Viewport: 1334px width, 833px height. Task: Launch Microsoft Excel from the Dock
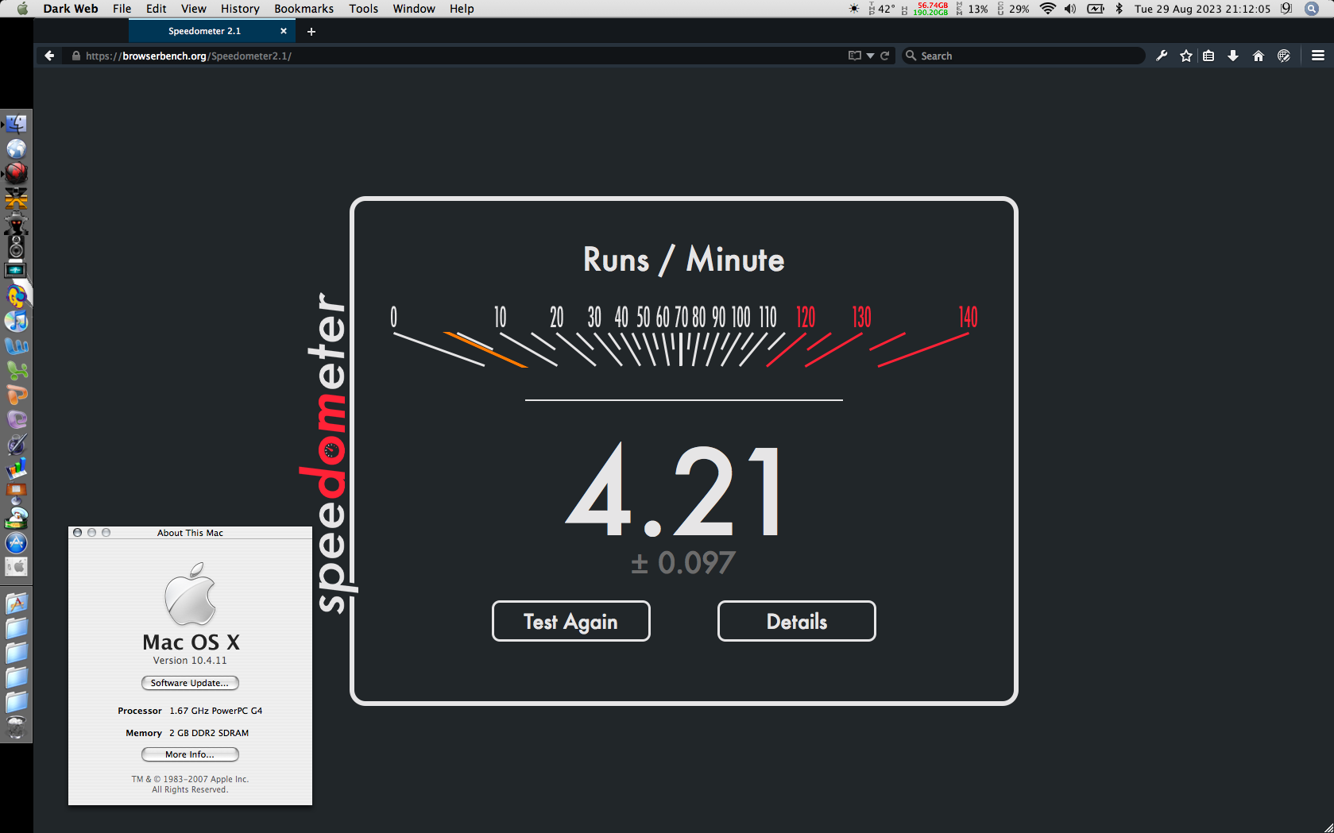click(x=16, y=370)
